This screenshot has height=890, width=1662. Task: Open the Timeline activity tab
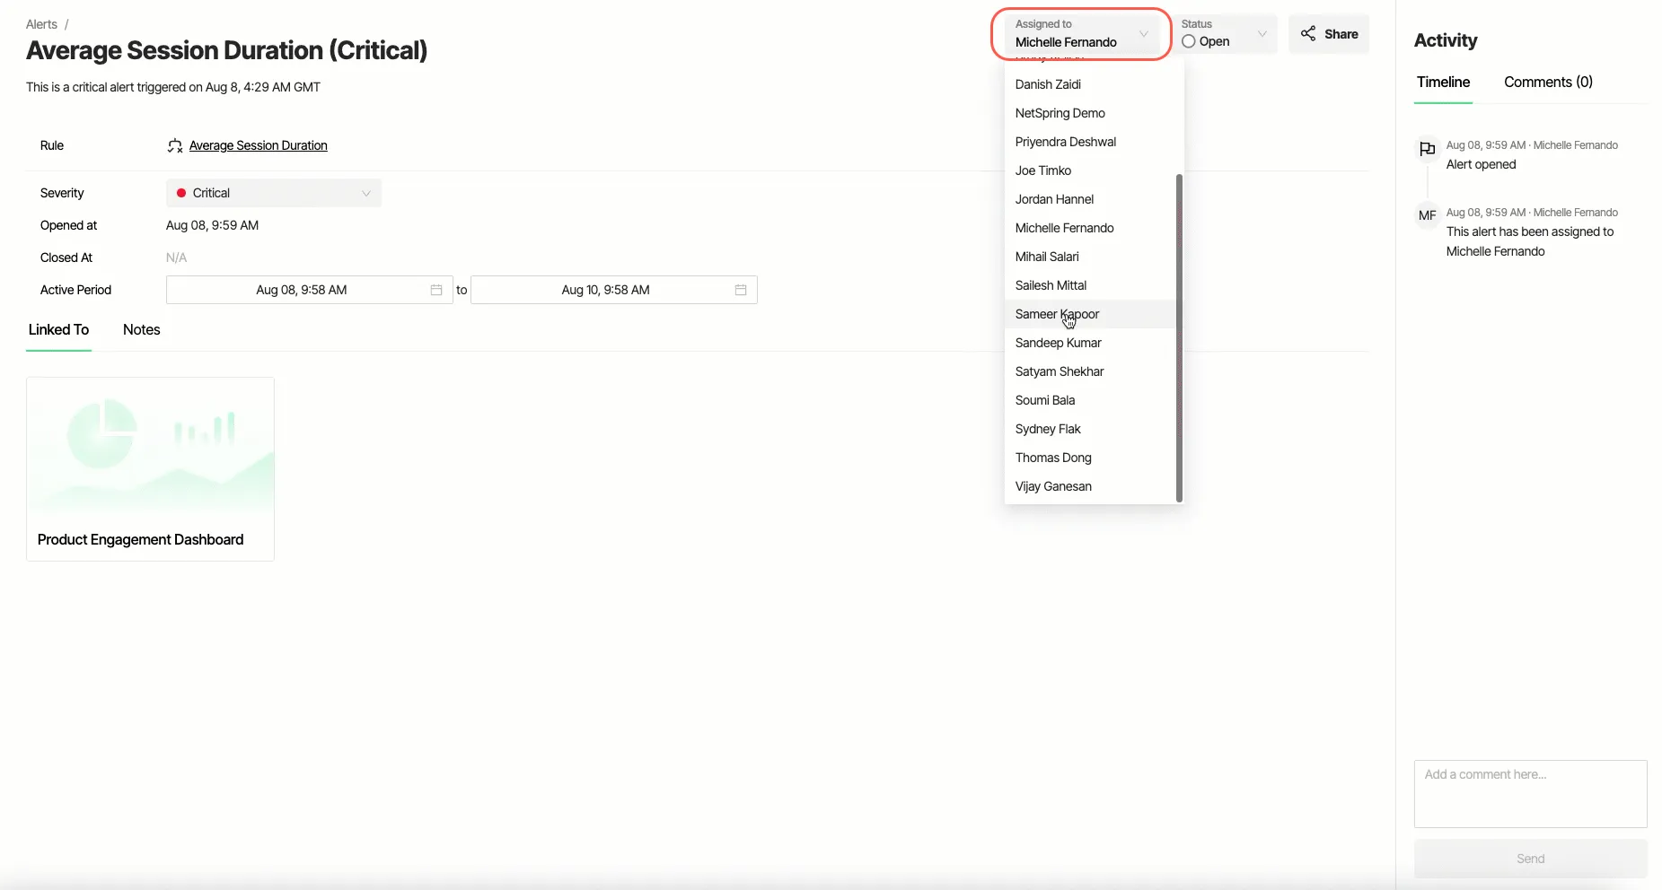coord(1443,83)
